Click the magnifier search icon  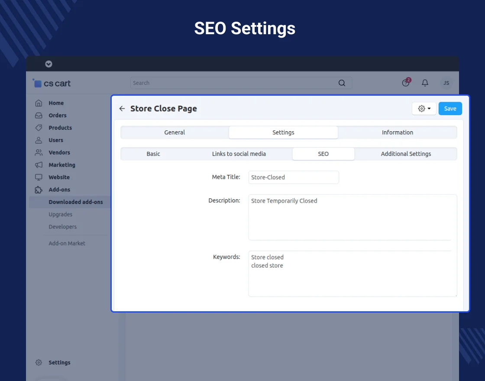coord(342,83)
